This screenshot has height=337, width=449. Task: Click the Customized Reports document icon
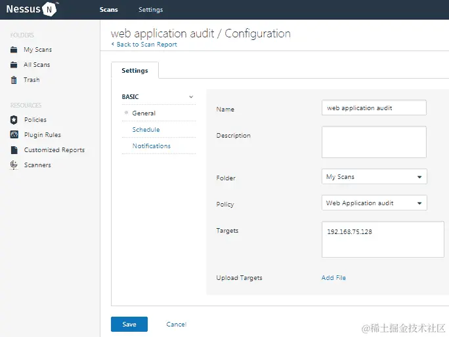tap(14, 150)
